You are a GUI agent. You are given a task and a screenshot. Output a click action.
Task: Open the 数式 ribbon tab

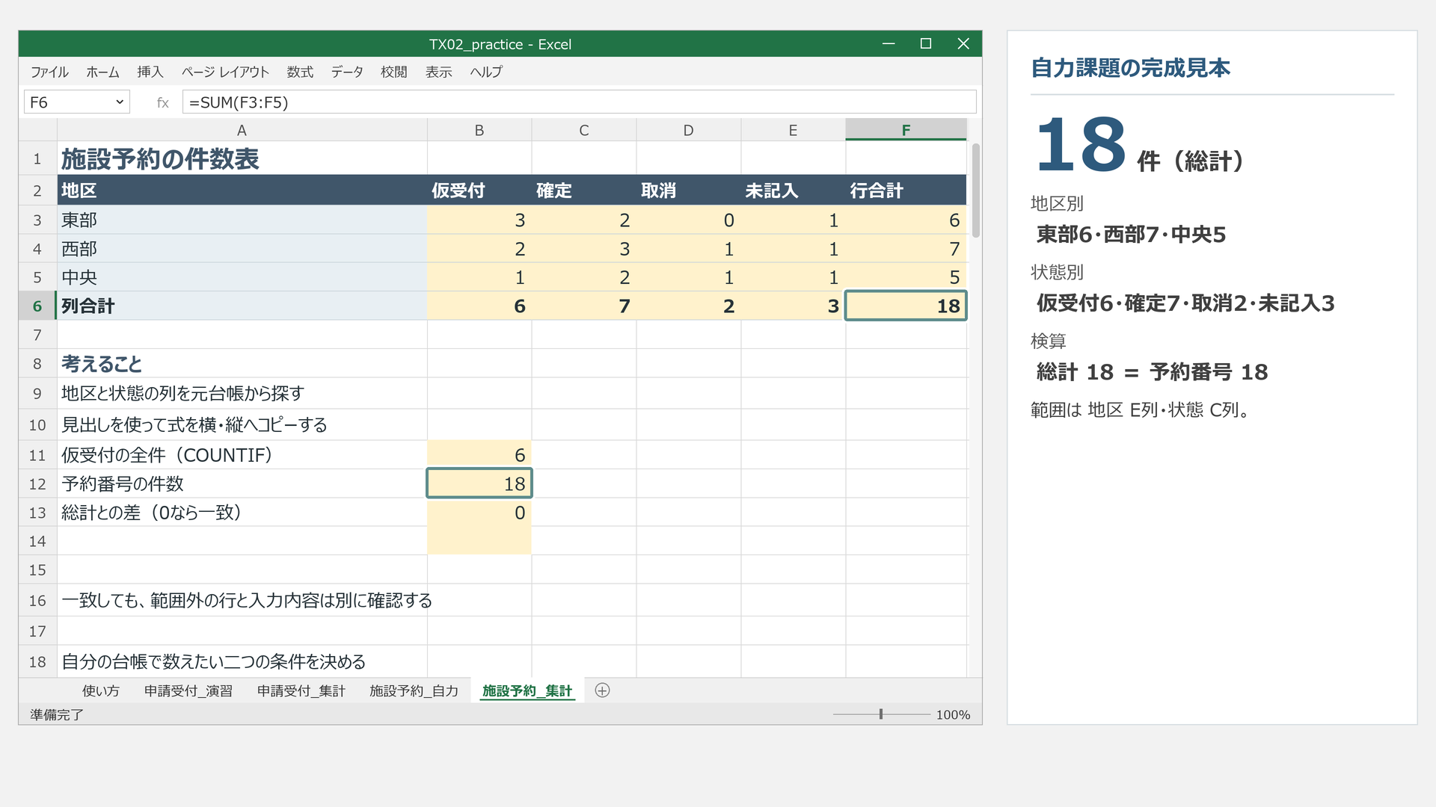[300, 72]
